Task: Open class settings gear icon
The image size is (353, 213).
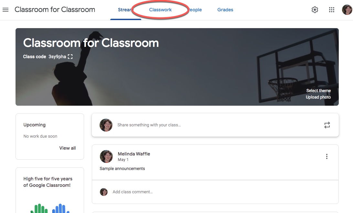Action: (x=315, y=10)
